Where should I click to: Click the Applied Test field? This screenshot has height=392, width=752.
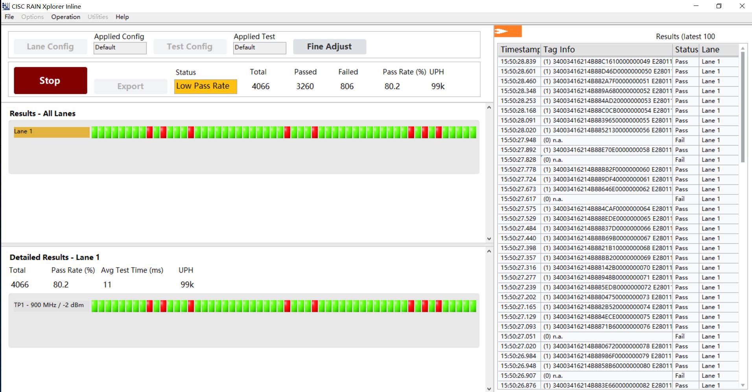[x=259, y=48]
